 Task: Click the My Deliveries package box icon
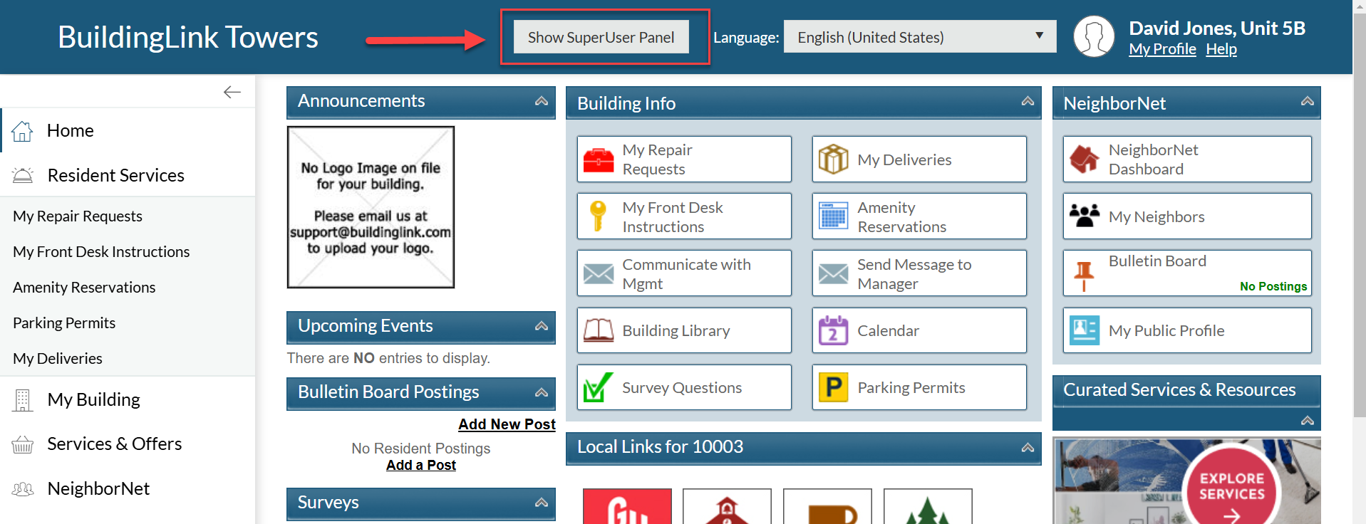point(833,159)
